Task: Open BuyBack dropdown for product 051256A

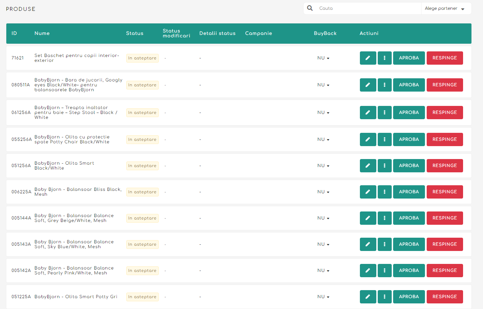Action: tap(323, 166)
